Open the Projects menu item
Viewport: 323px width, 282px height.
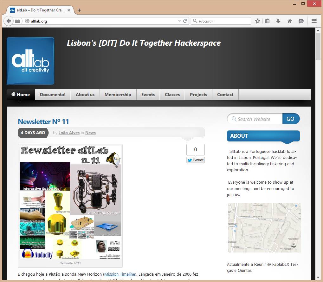point(198,95)
